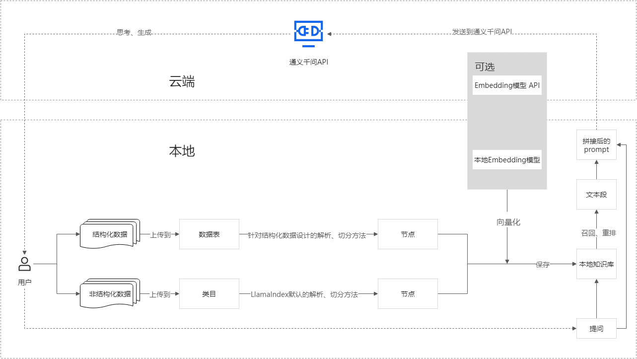637x359 pixels.
Task: Toggle the 可选 panel selection
Action: [x=486, y=66]
